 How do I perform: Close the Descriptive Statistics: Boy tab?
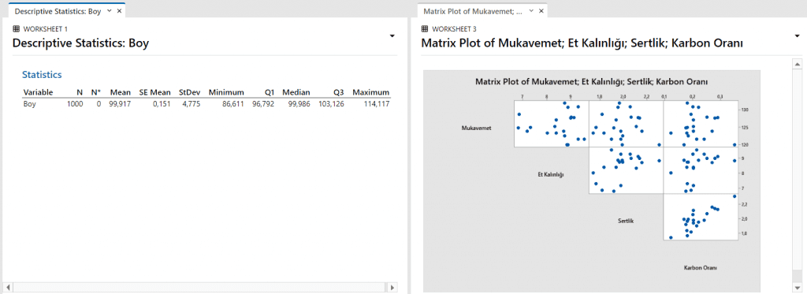pos(120,11)
